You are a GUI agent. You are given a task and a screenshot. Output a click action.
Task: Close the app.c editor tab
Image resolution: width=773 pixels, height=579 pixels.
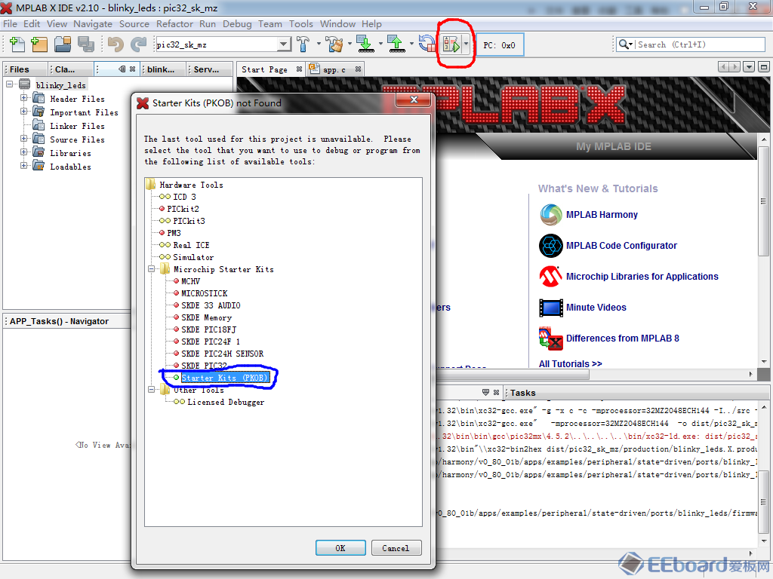pos(358,69)
